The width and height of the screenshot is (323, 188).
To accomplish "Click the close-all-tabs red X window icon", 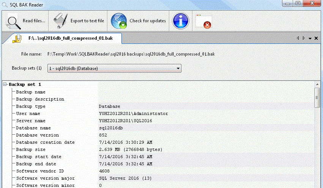I will (203, 21).
